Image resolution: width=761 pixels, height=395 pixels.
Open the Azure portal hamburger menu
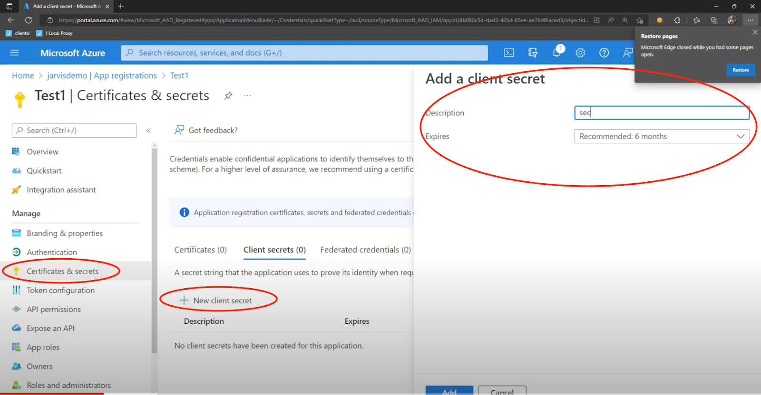click(x=14, y=53)
